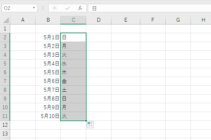Viewport: 211px width, 140px height.
Task: Click cell containing 5月7日
Action: [48, 90]
